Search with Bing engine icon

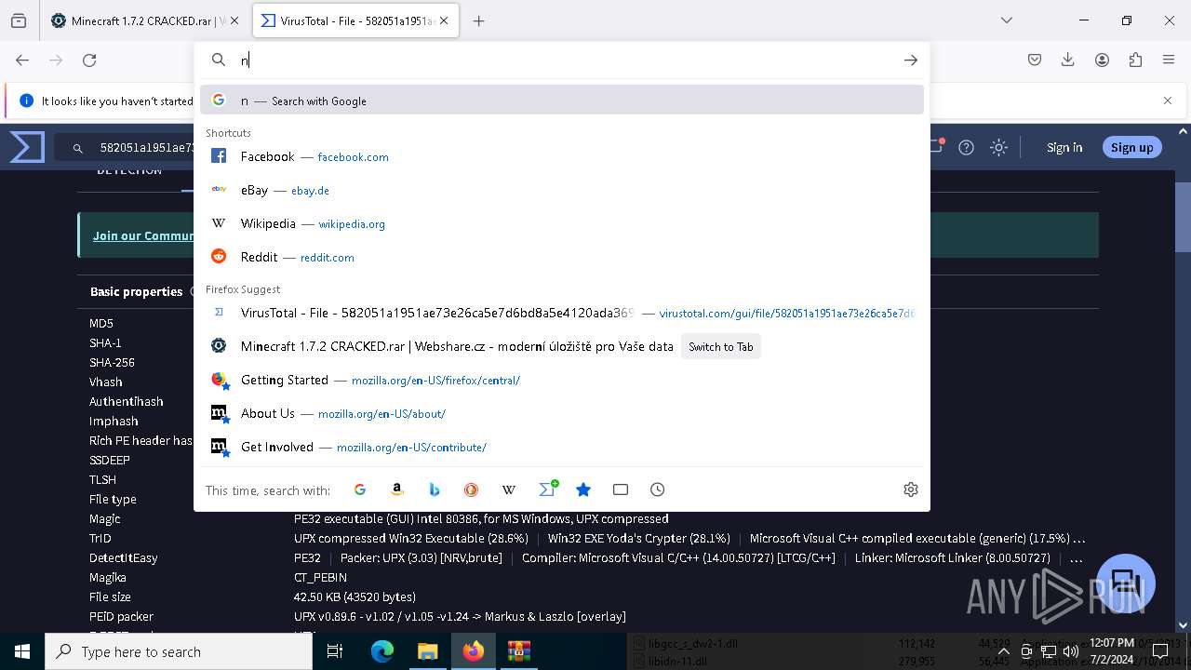pos(435,489)
